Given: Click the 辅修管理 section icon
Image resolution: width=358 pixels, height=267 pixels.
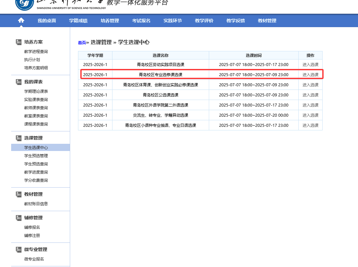Looking at the screenshot, I should pos(19,218).
